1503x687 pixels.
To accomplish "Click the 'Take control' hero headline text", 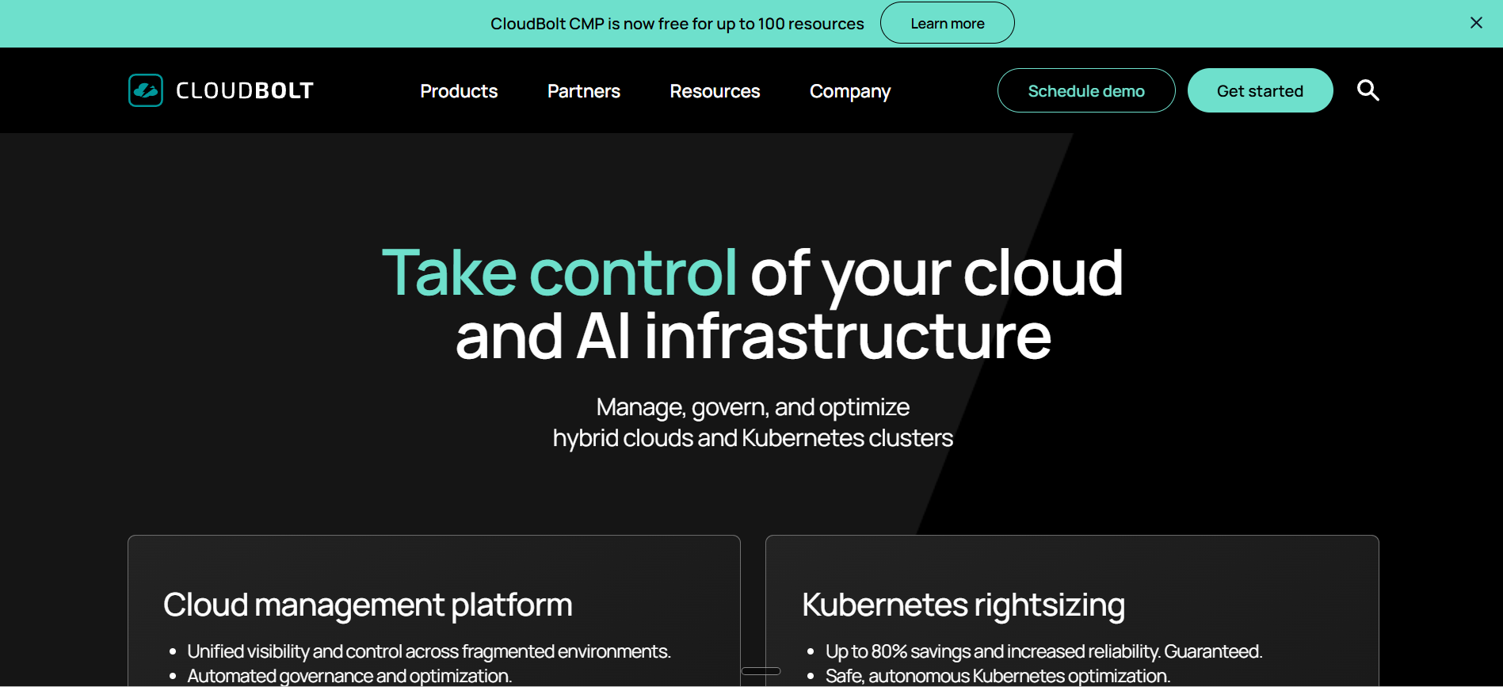I will click(560, 273).
